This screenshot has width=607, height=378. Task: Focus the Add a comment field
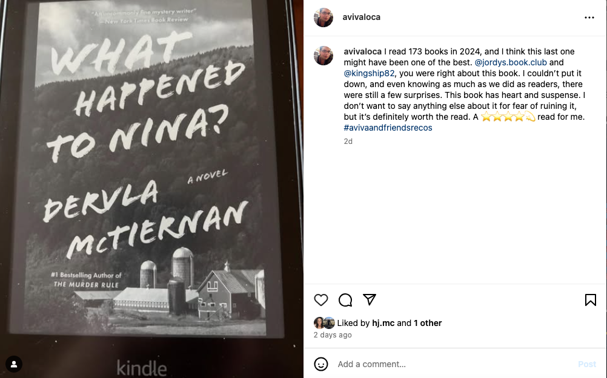coord(454,364)
